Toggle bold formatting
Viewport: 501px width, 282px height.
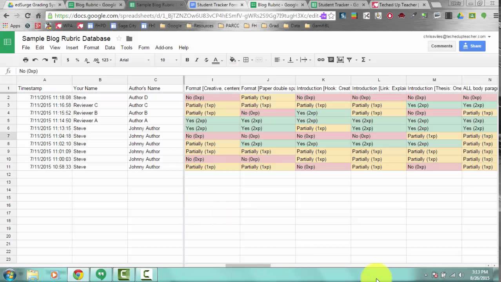pyautogui.click(x=187, y=60)
